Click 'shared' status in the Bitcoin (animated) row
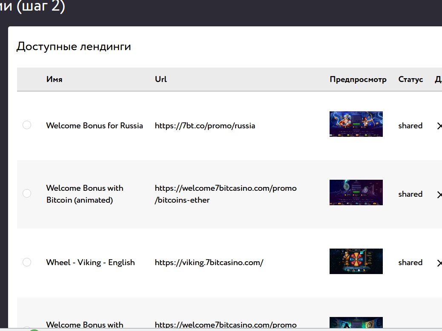 [x=410, y=194]
